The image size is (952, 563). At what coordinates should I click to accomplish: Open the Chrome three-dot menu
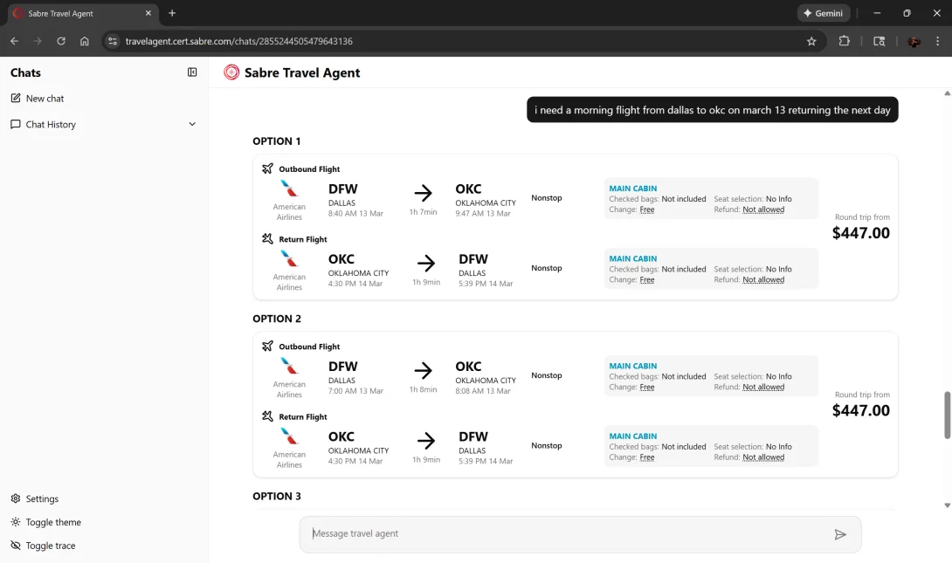937,41
